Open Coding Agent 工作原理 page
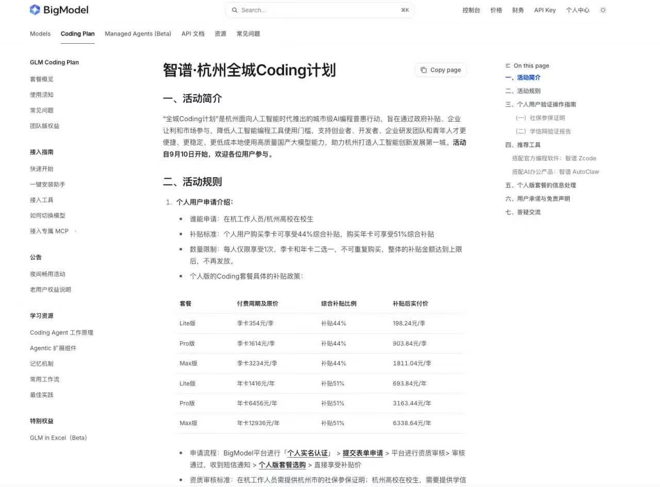Screen dimensions: 660x487 point(62,332)
